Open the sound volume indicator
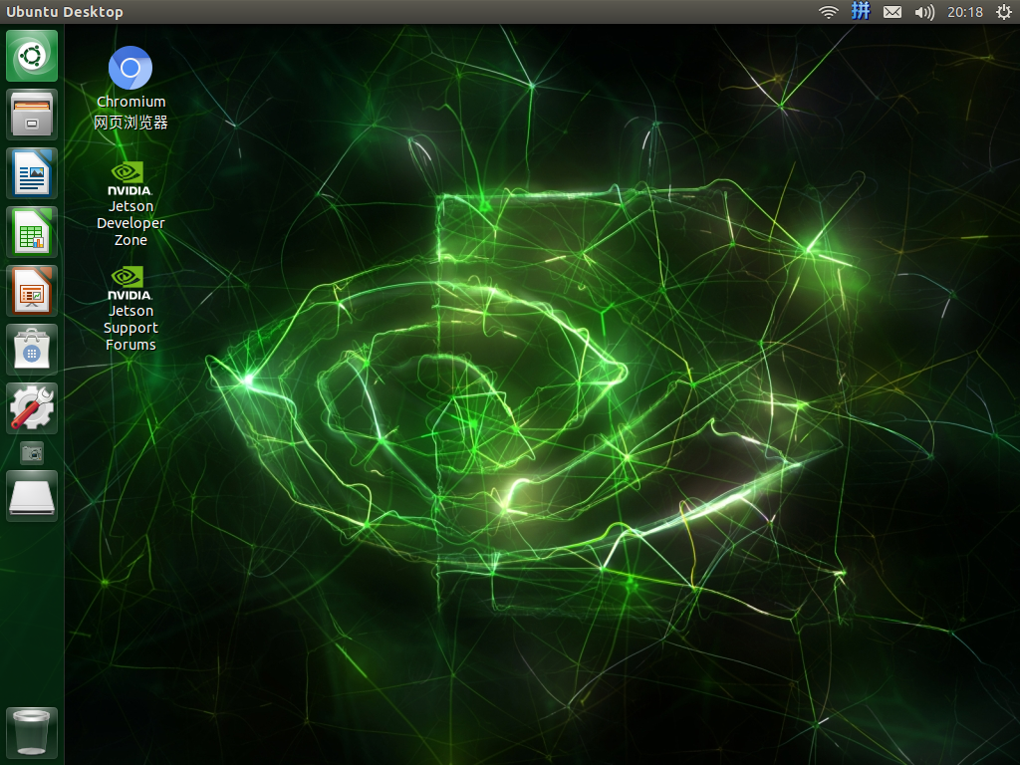1020x765 pixels. click(924, 12)
